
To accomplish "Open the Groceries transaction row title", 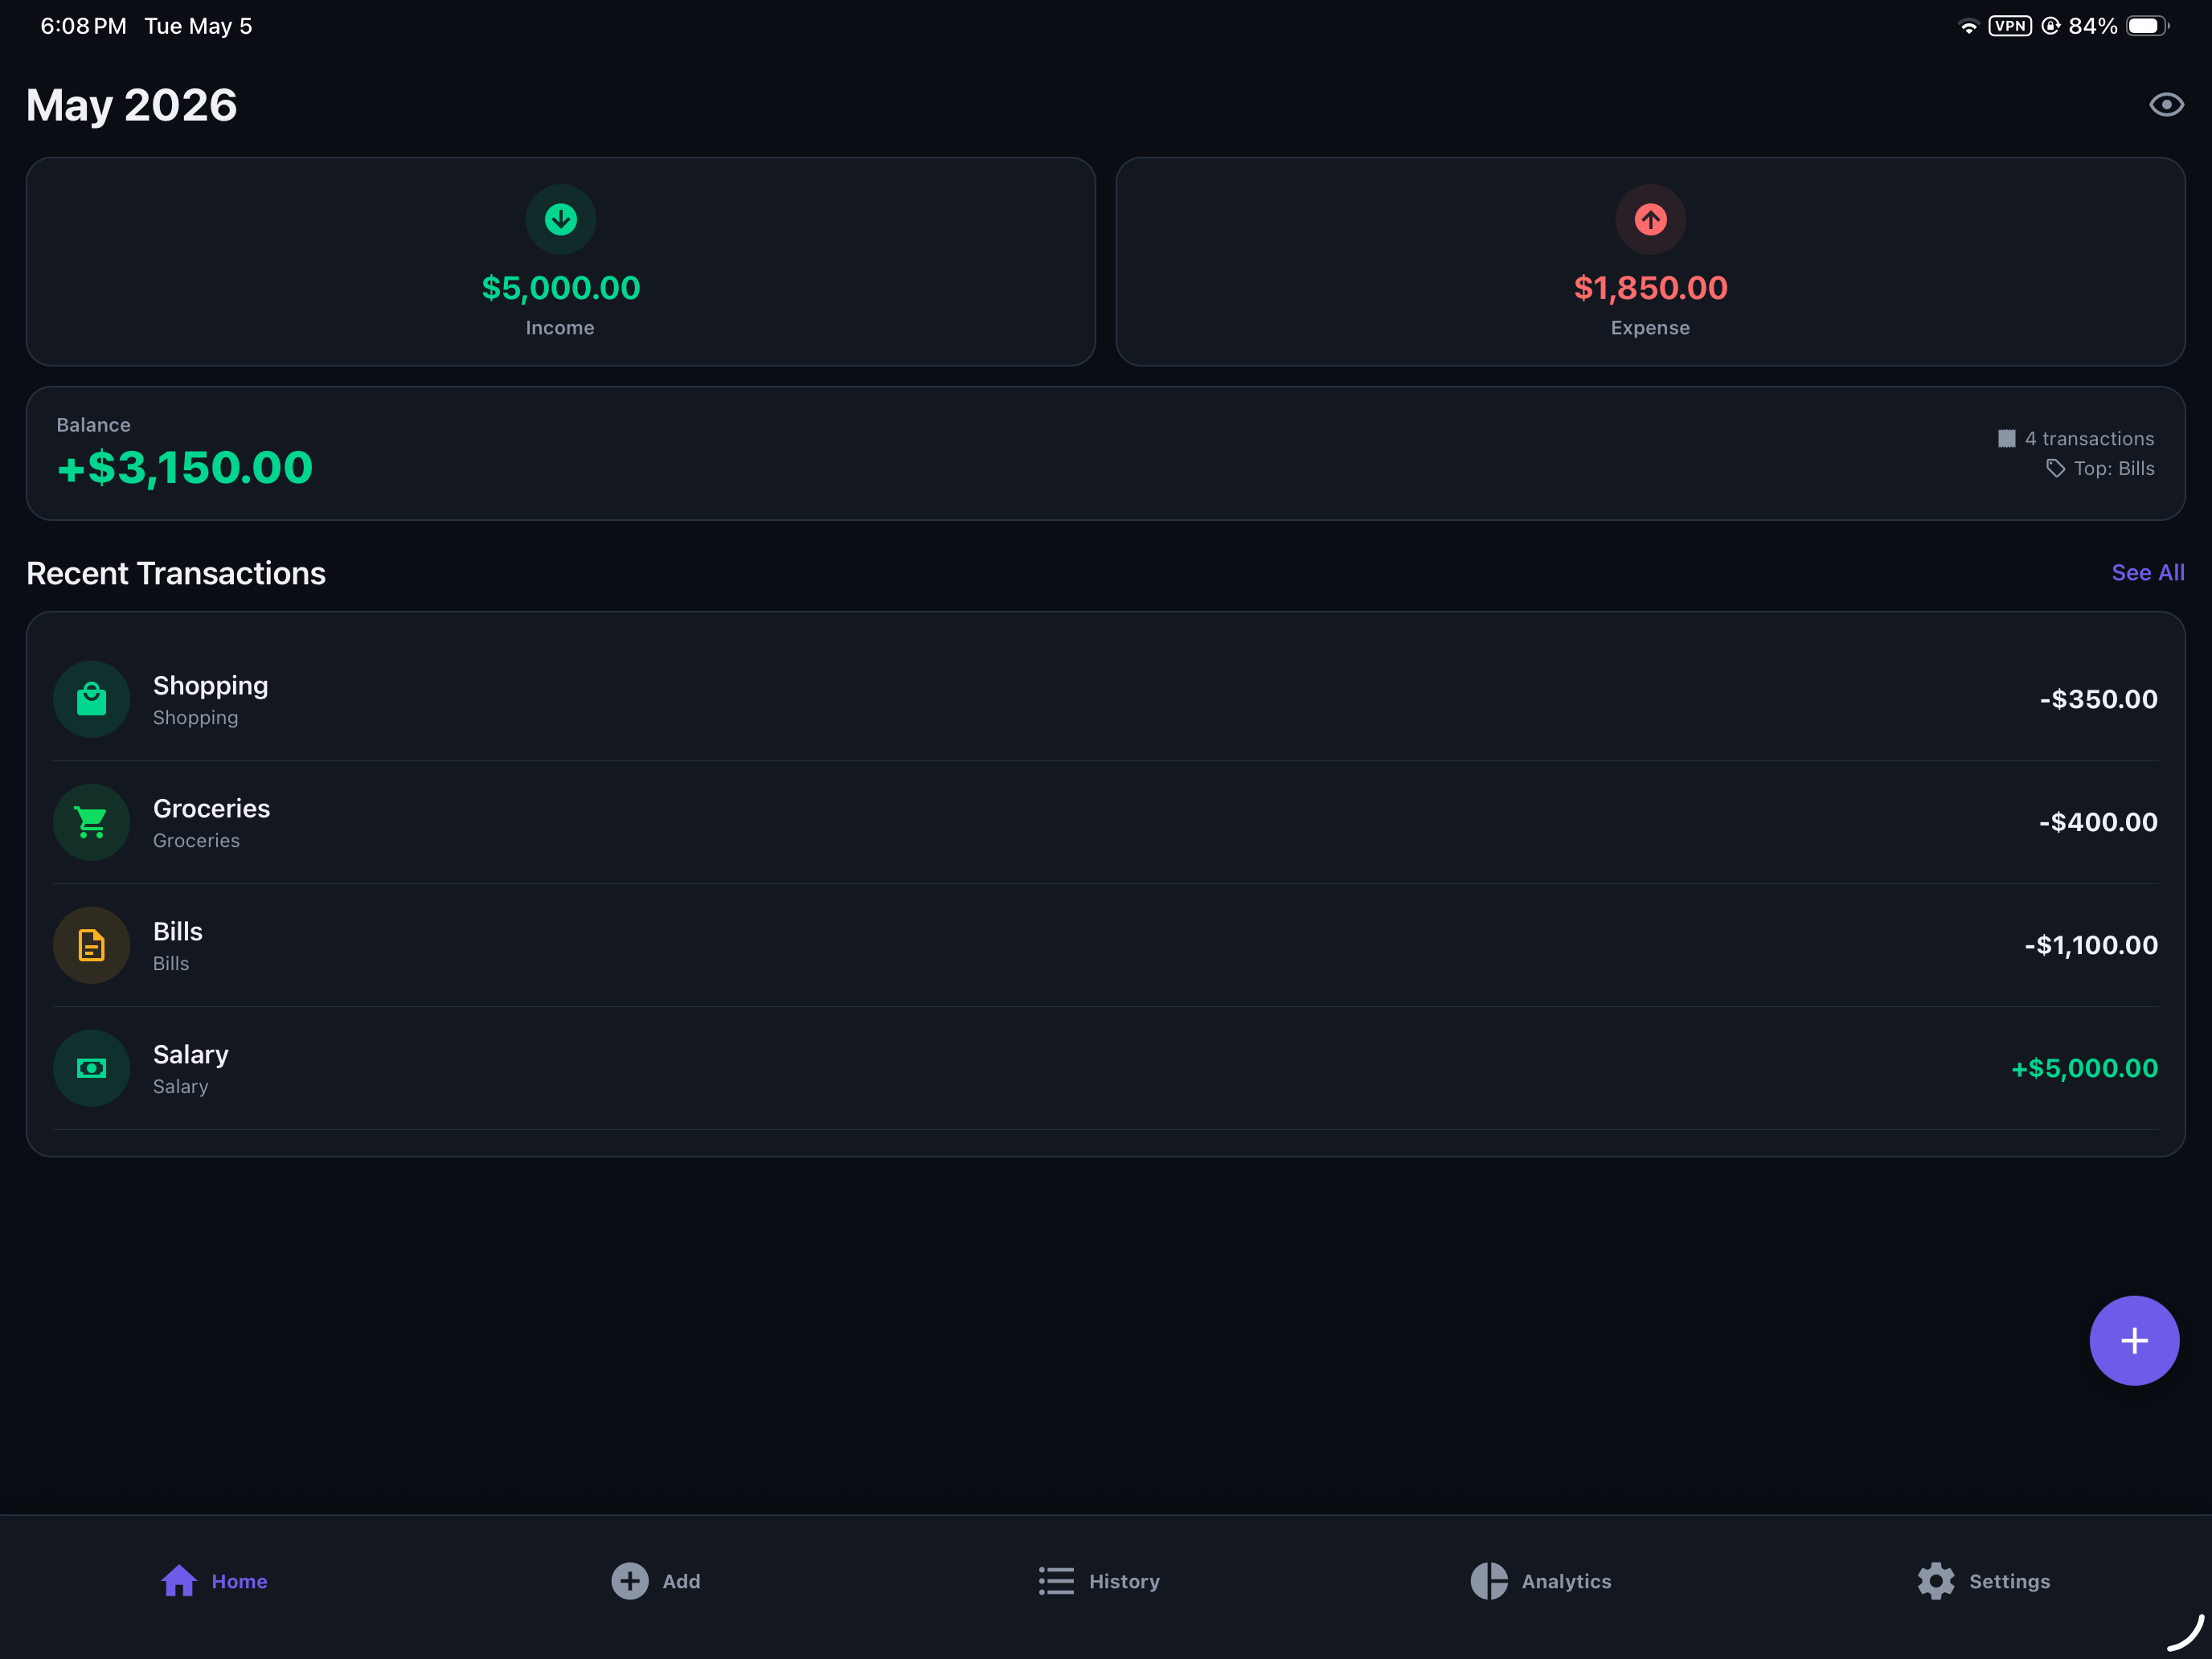I will pos(211,808).
